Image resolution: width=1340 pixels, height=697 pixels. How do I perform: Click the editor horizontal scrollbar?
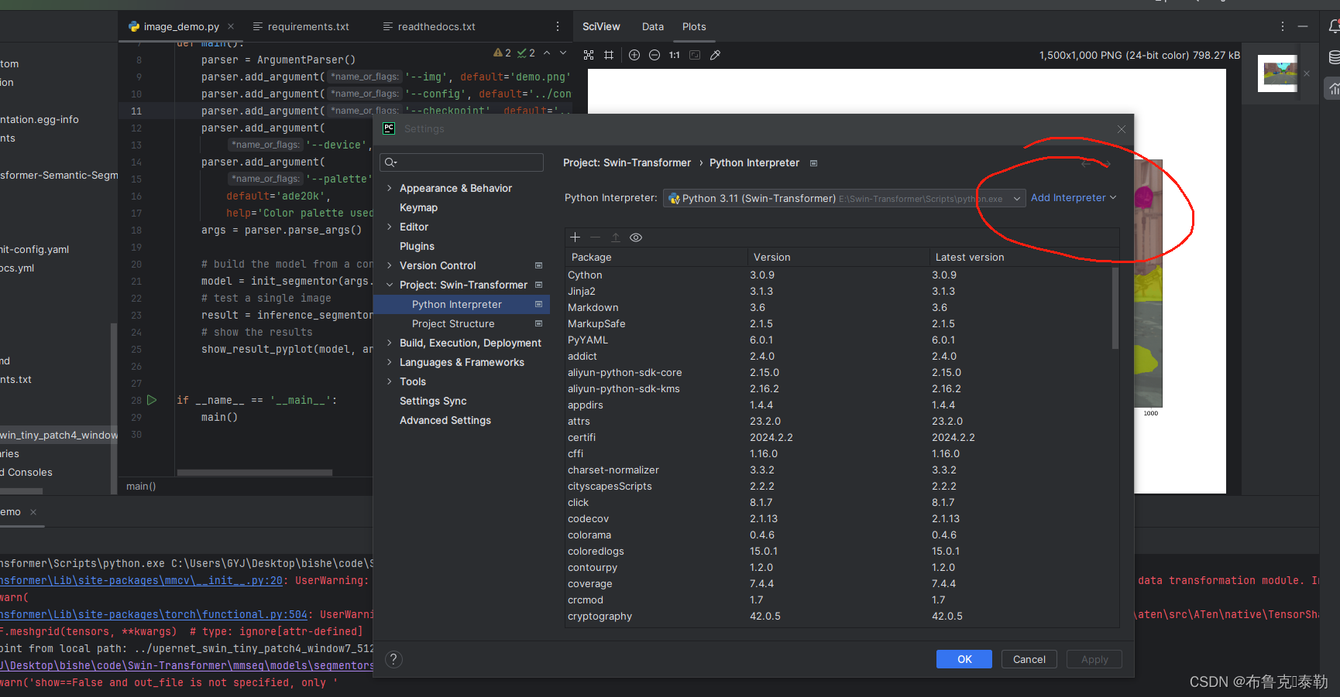(255, 472)
